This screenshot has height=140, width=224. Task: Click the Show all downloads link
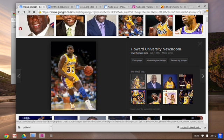point(190,127)
